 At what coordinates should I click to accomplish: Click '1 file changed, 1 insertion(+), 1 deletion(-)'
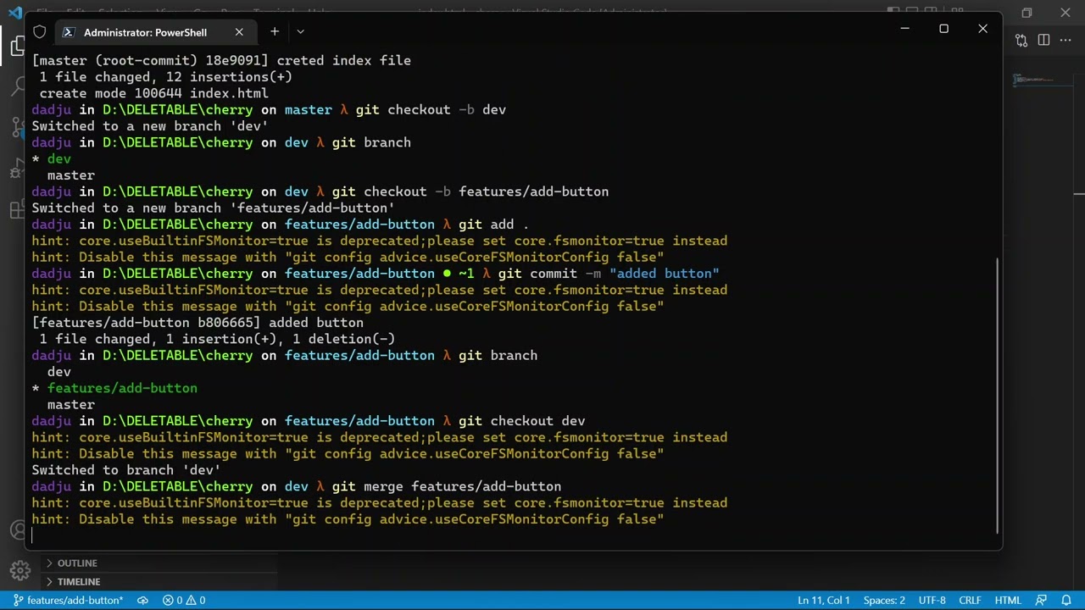click(x=217, y=339)
